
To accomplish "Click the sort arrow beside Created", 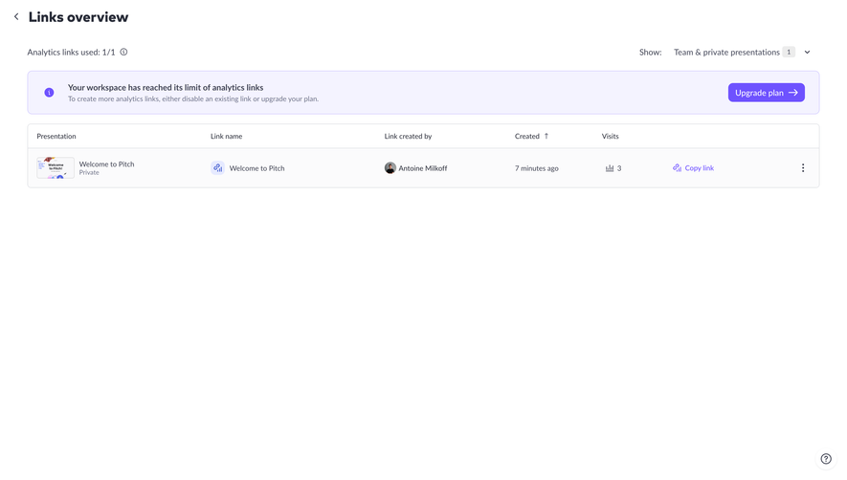I will coord(546,136).
